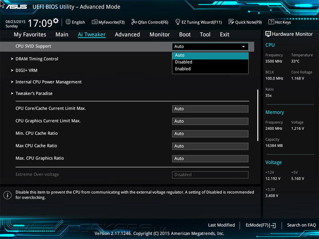This screenshot has width=319, height=239.
Task: Click the CPU SVID Support label
Action: tap(33, 46)
